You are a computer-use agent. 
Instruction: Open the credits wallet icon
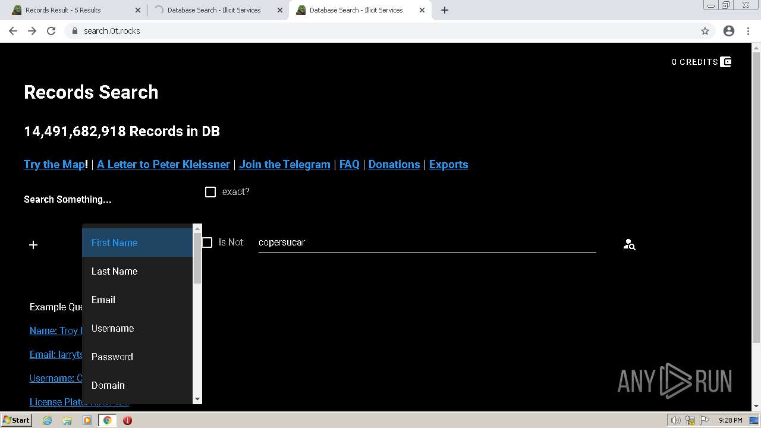click(x=725, y=62)
